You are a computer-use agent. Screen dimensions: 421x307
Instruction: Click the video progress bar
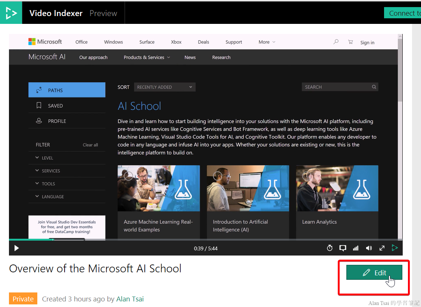[206, 239]
